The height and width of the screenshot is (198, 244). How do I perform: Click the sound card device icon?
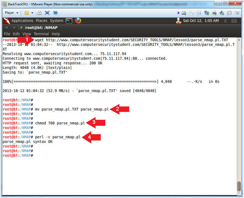tap(222, 13)
